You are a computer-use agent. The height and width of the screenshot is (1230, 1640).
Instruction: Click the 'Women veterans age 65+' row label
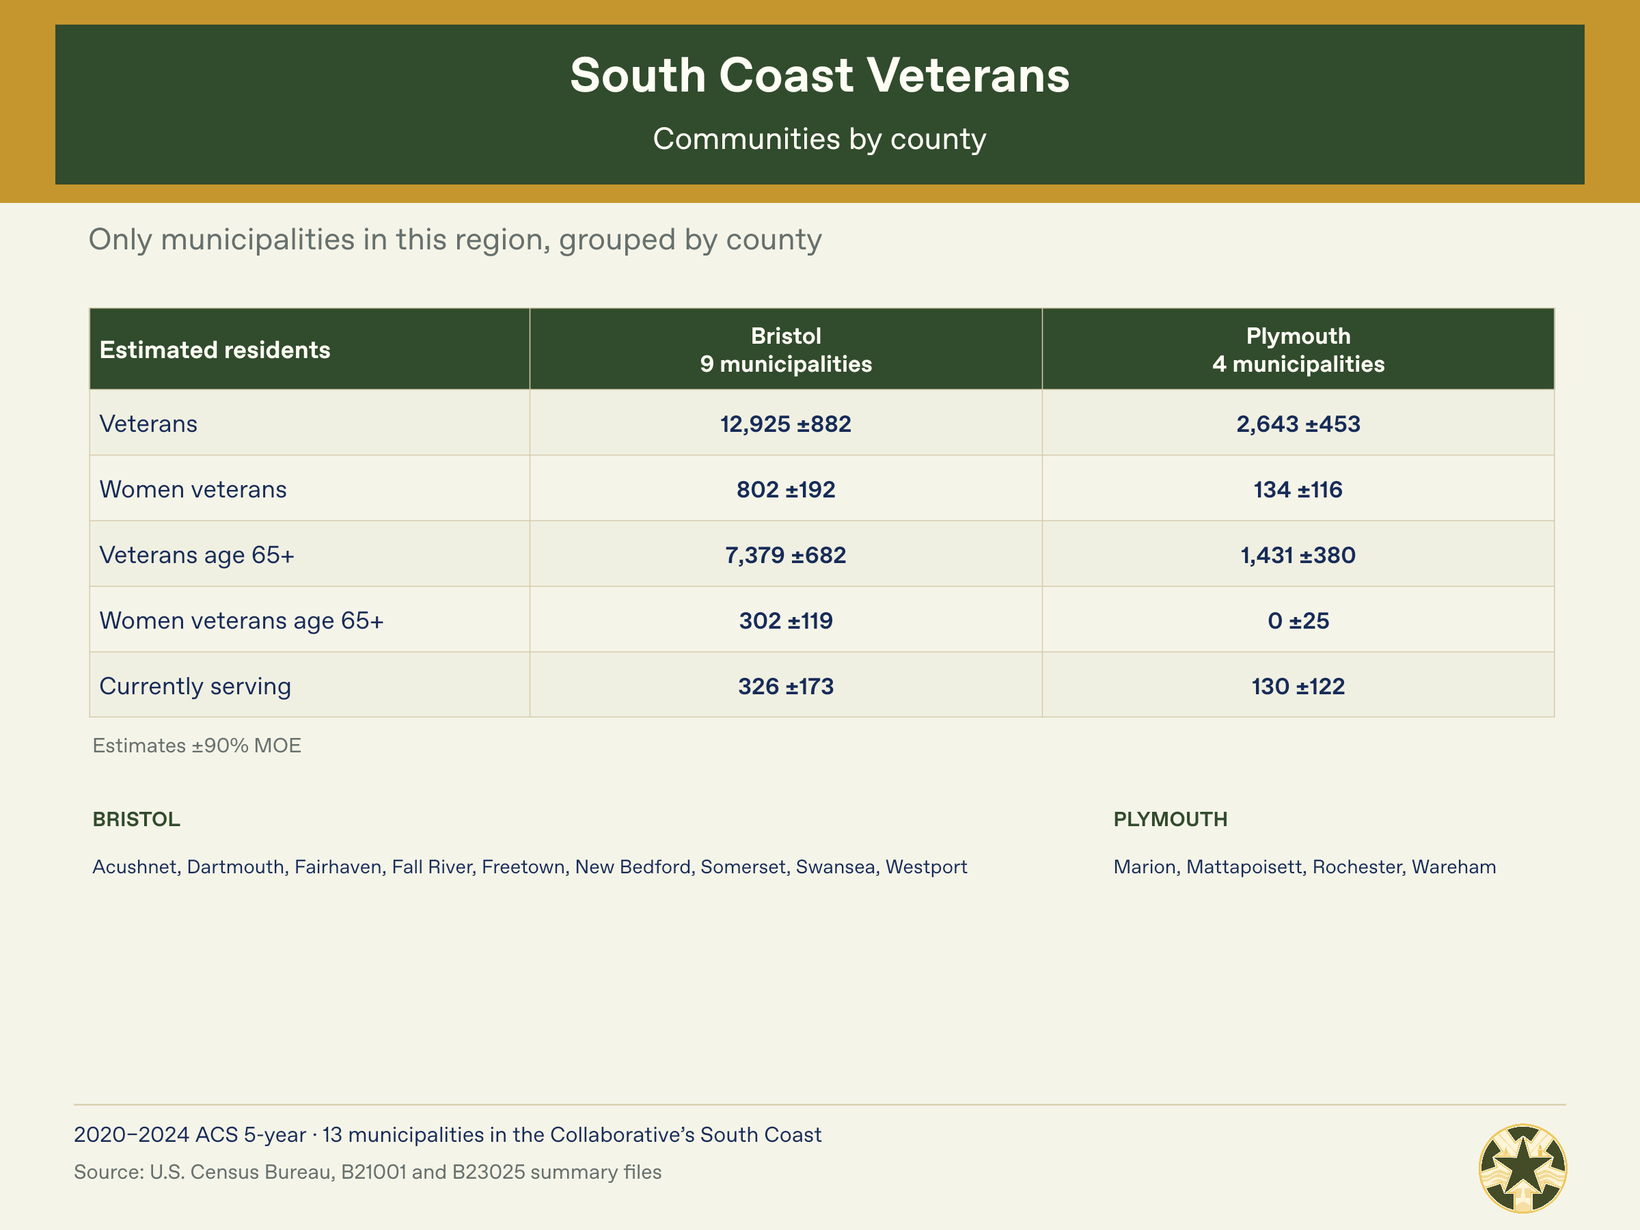[x=241, y=620]
